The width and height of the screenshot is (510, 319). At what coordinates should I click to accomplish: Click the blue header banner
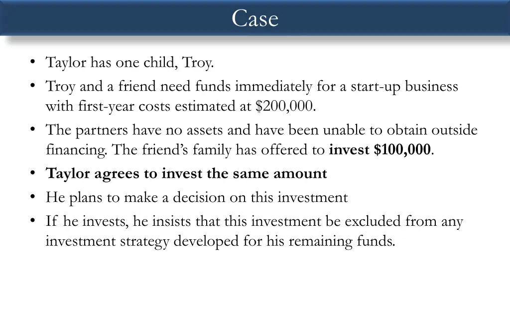pyautogui.click(x=255, y=17)
